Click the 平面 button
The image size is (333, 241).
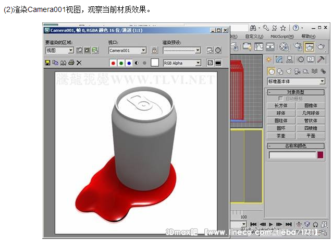tap(311, 136)
